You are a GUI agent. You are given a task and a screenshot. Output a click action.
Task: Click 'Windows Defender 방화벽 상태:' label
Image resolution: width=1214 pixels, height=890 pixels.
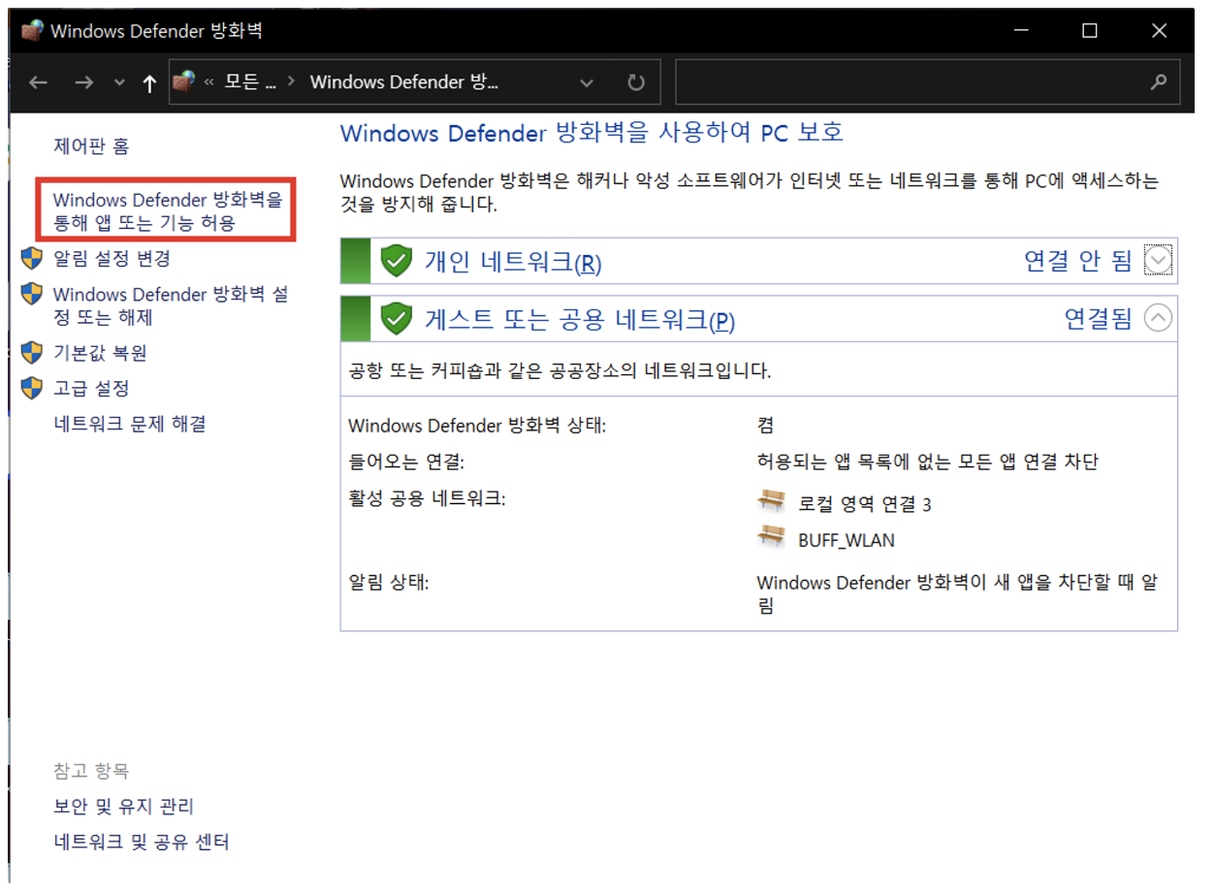tap(477, 426)
